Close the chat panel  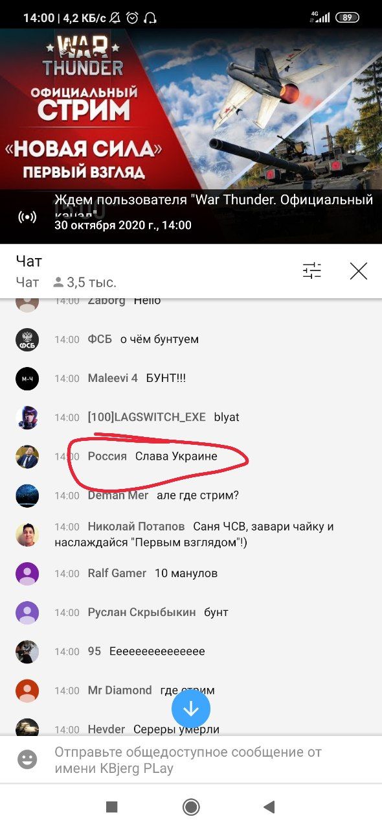pos(358,271)
